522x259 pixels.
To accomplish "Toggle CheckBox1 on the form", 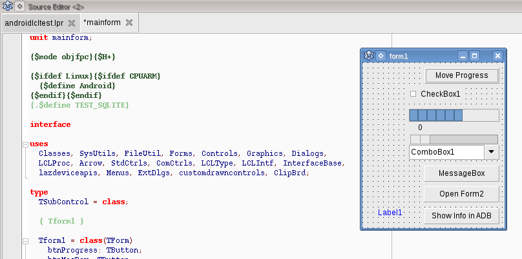I will tap(413, 94).
